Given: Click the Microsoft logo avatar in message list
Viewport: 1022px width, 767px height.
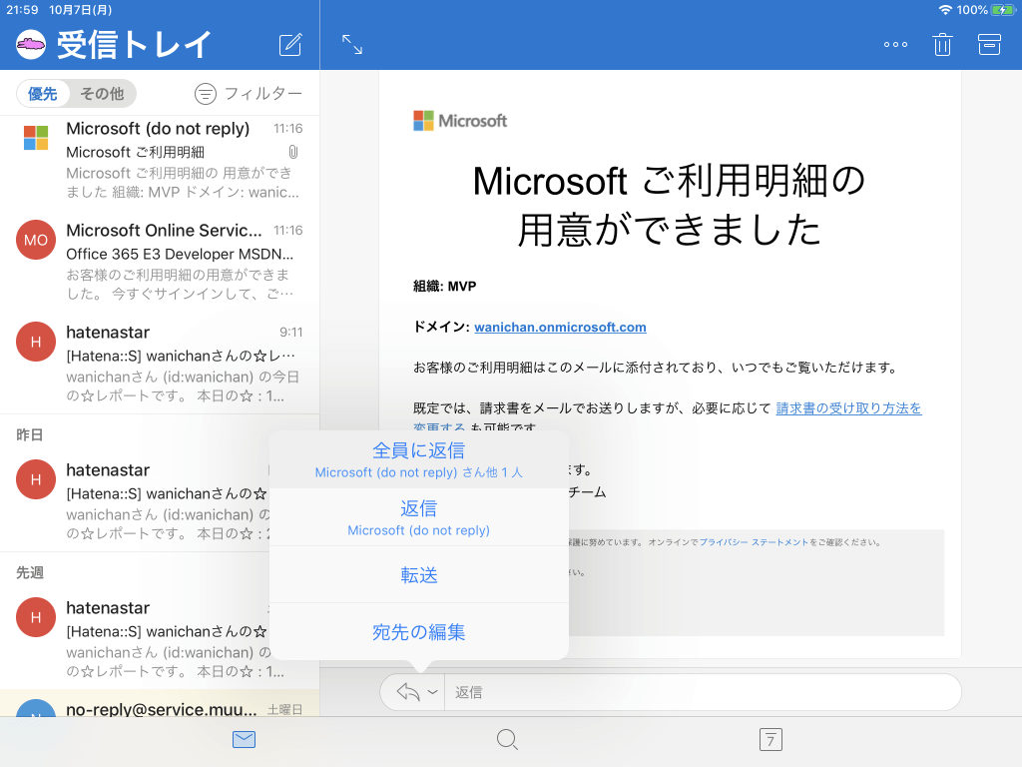Looking at the screenshot, I should [36, 138].
